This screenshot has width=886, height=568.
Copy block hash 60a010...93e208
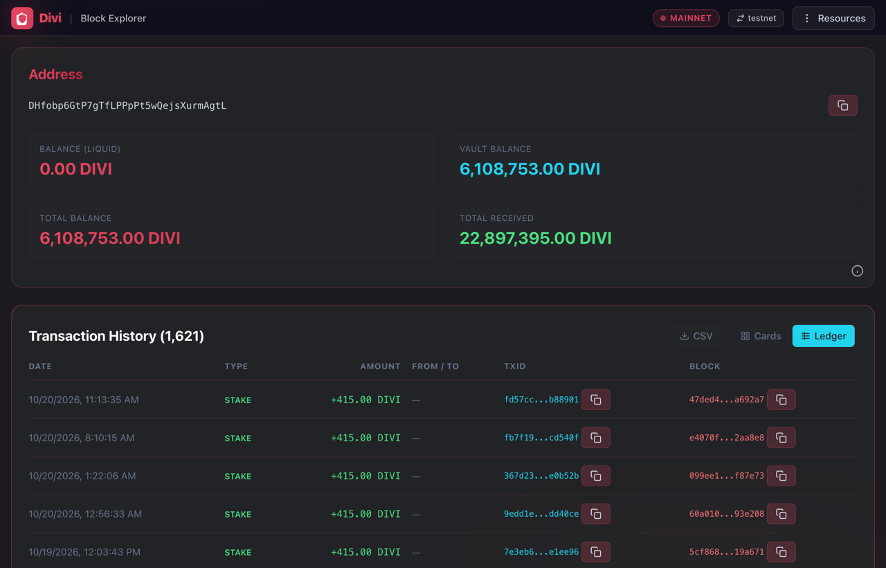click(x=781, y=514)
